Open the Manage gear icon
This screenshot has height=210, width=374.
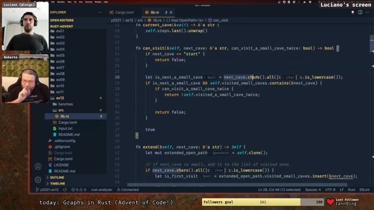pos(38,180)
